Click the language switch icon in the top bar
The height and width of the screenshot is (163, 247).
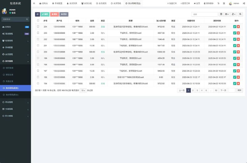pyautogui.click(x=218, y=3)
